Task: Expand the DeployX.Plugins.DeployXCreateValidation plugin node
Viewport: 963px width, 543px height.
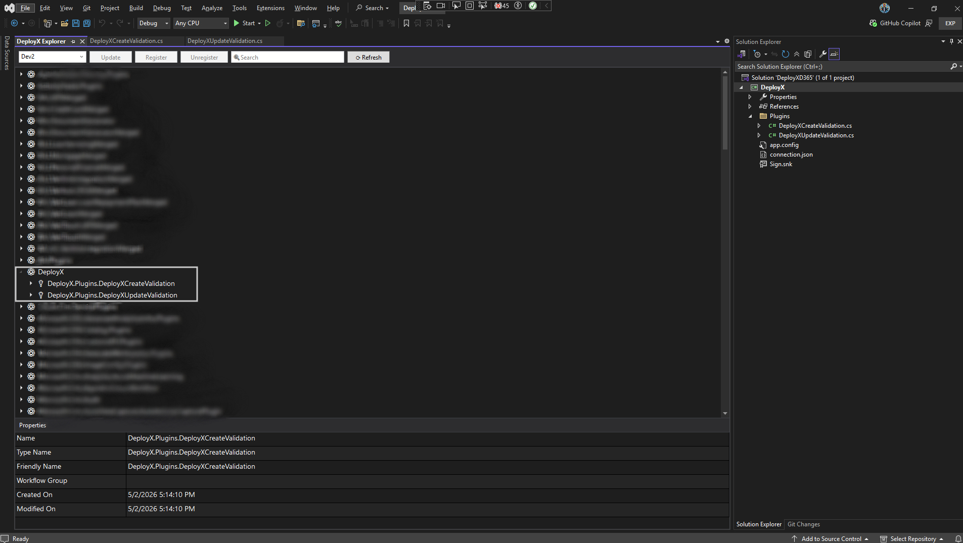Action: [x=31, y=283]
